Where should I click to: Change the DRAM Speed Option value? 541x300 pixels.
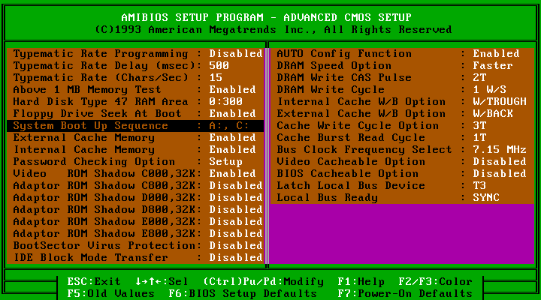[493, 66]
